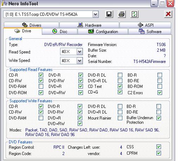Click the firmware version value TS06

click(161, 45)
